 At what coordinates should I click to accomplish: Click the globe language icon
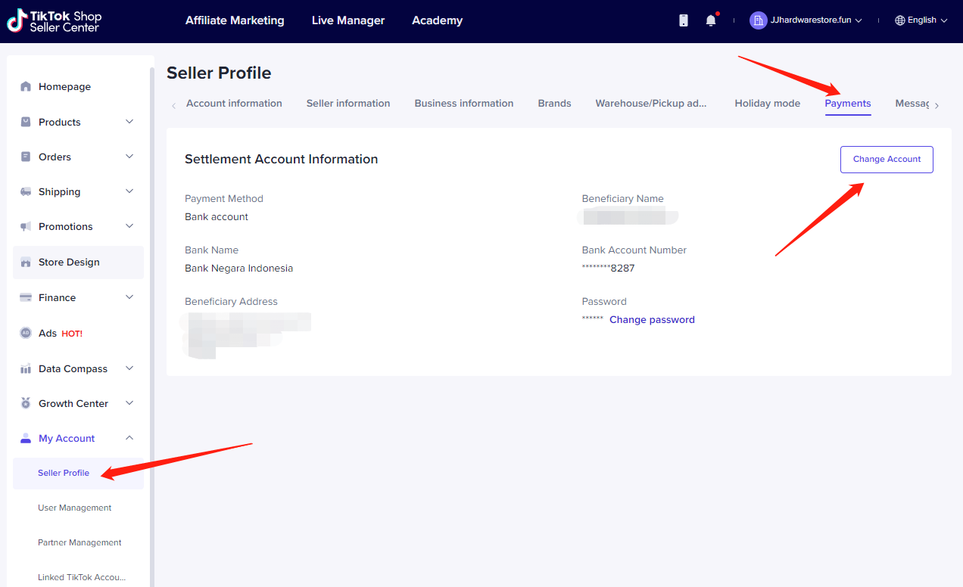pyautogui.click(x=900, y=20)
